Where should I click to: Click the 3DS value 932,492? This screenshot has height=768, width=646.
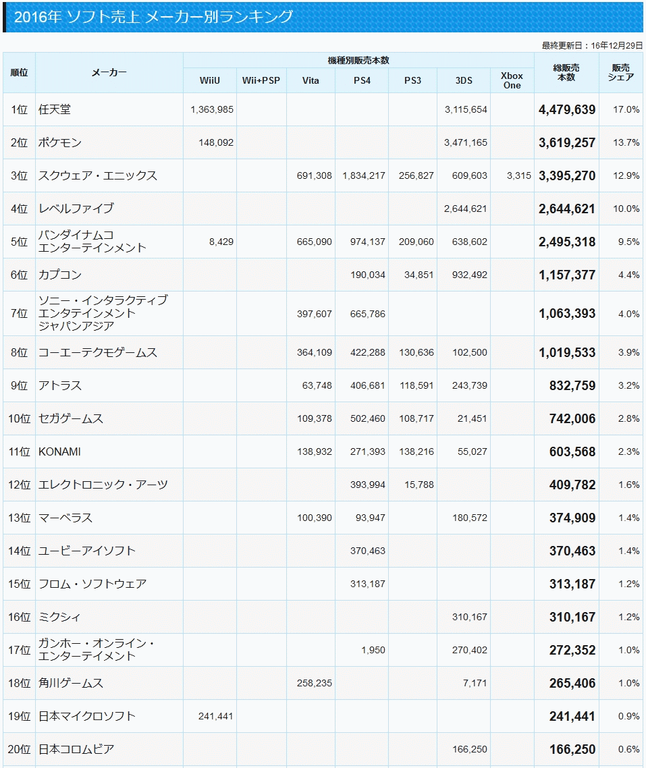pos(470,275)
